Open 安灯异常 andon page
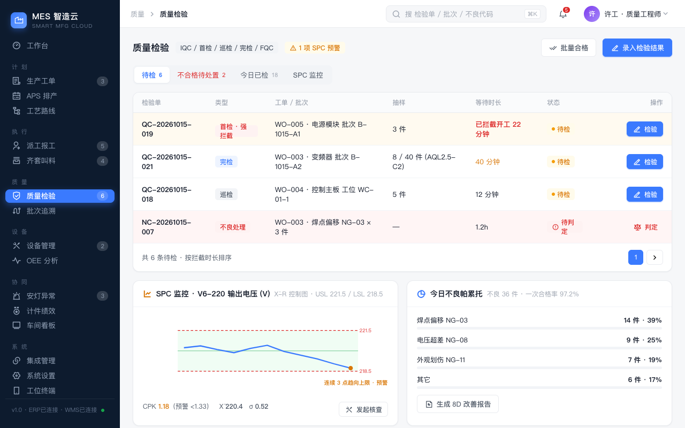This screenshot has height=428, width=685. (x=60, y=296)
